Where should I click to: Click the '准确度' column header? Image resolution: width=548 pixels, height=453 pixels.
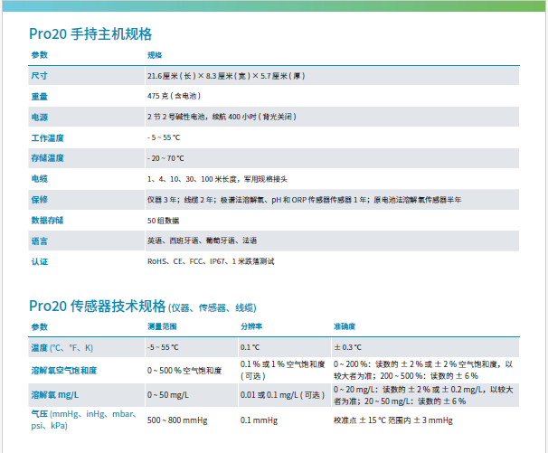click(345, 326)
